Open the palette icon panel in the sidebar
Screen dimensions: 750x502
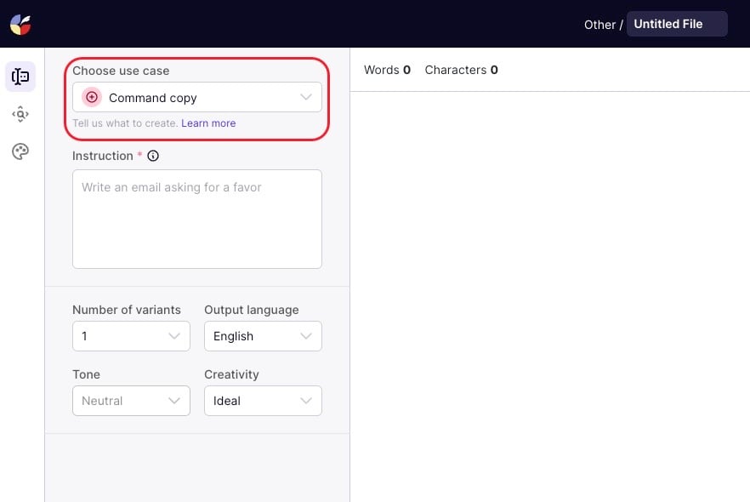[x=20, y=151]
